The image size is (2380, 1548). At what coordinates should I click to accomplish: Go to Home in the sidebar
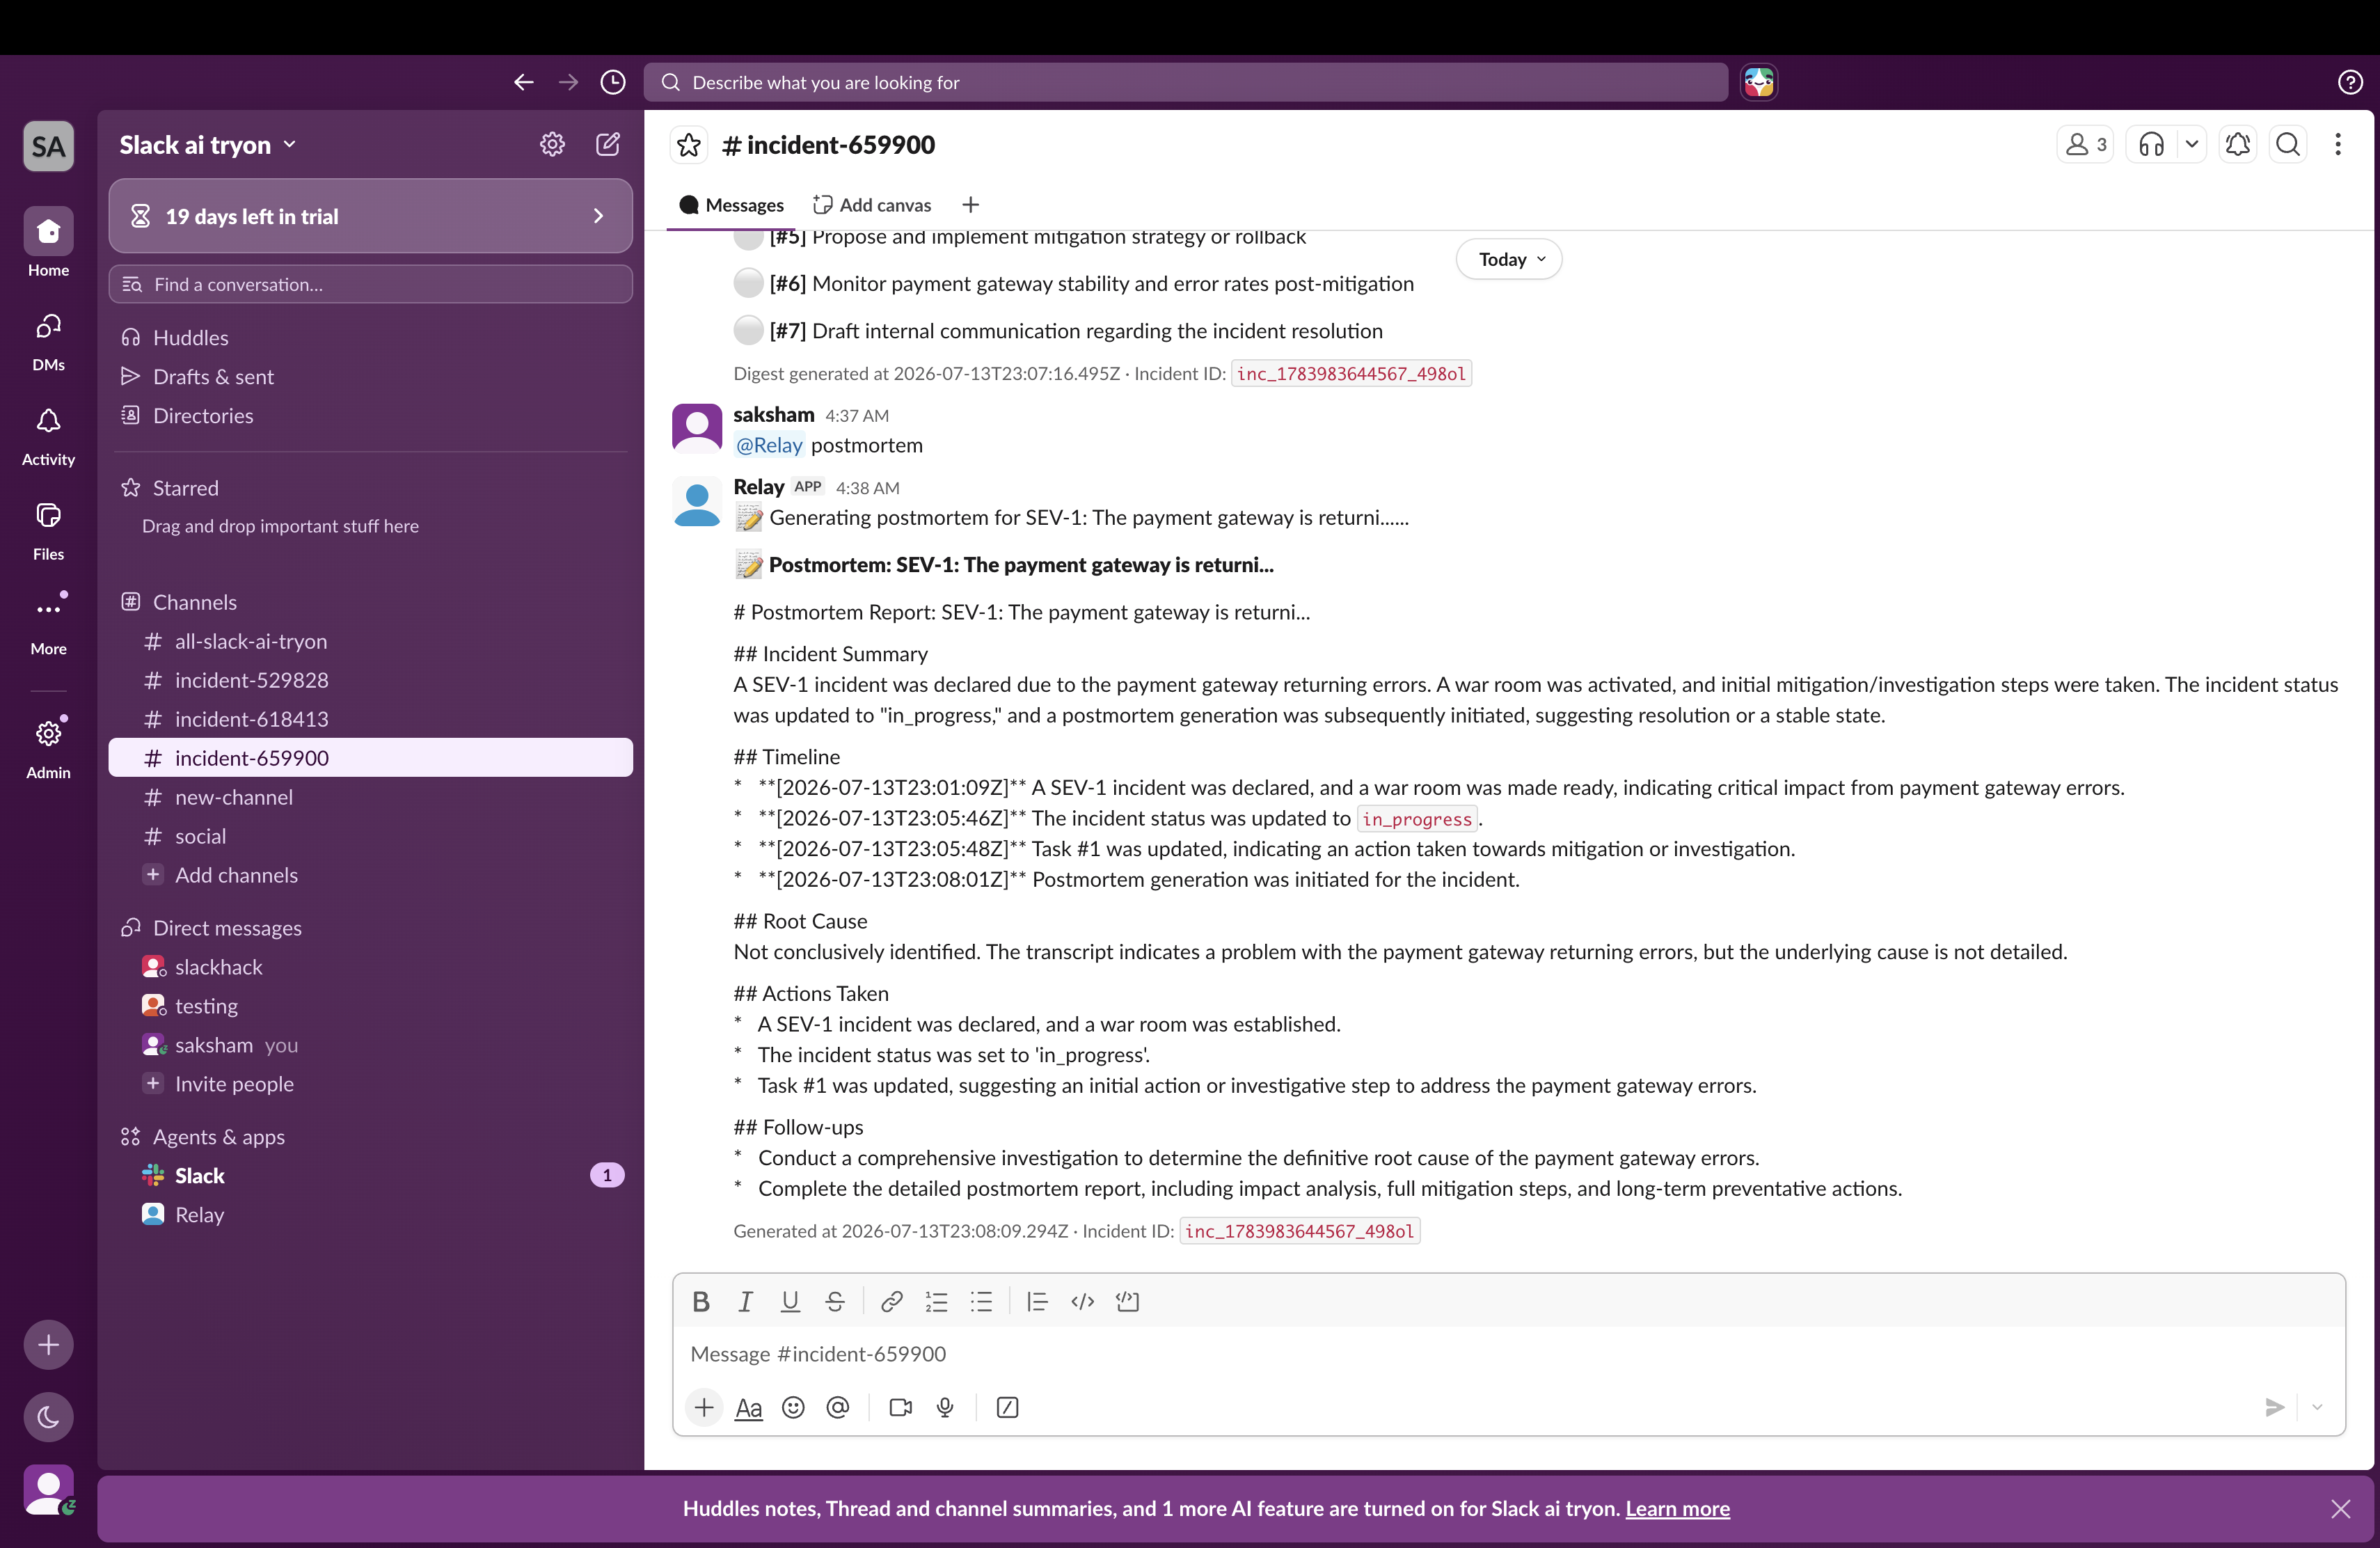48,243
